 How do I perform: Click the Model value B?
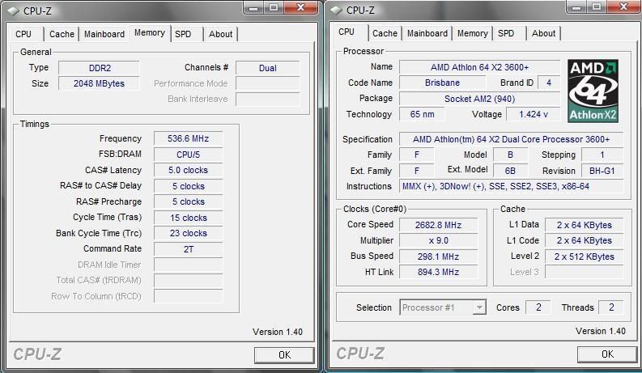[511, 155]
